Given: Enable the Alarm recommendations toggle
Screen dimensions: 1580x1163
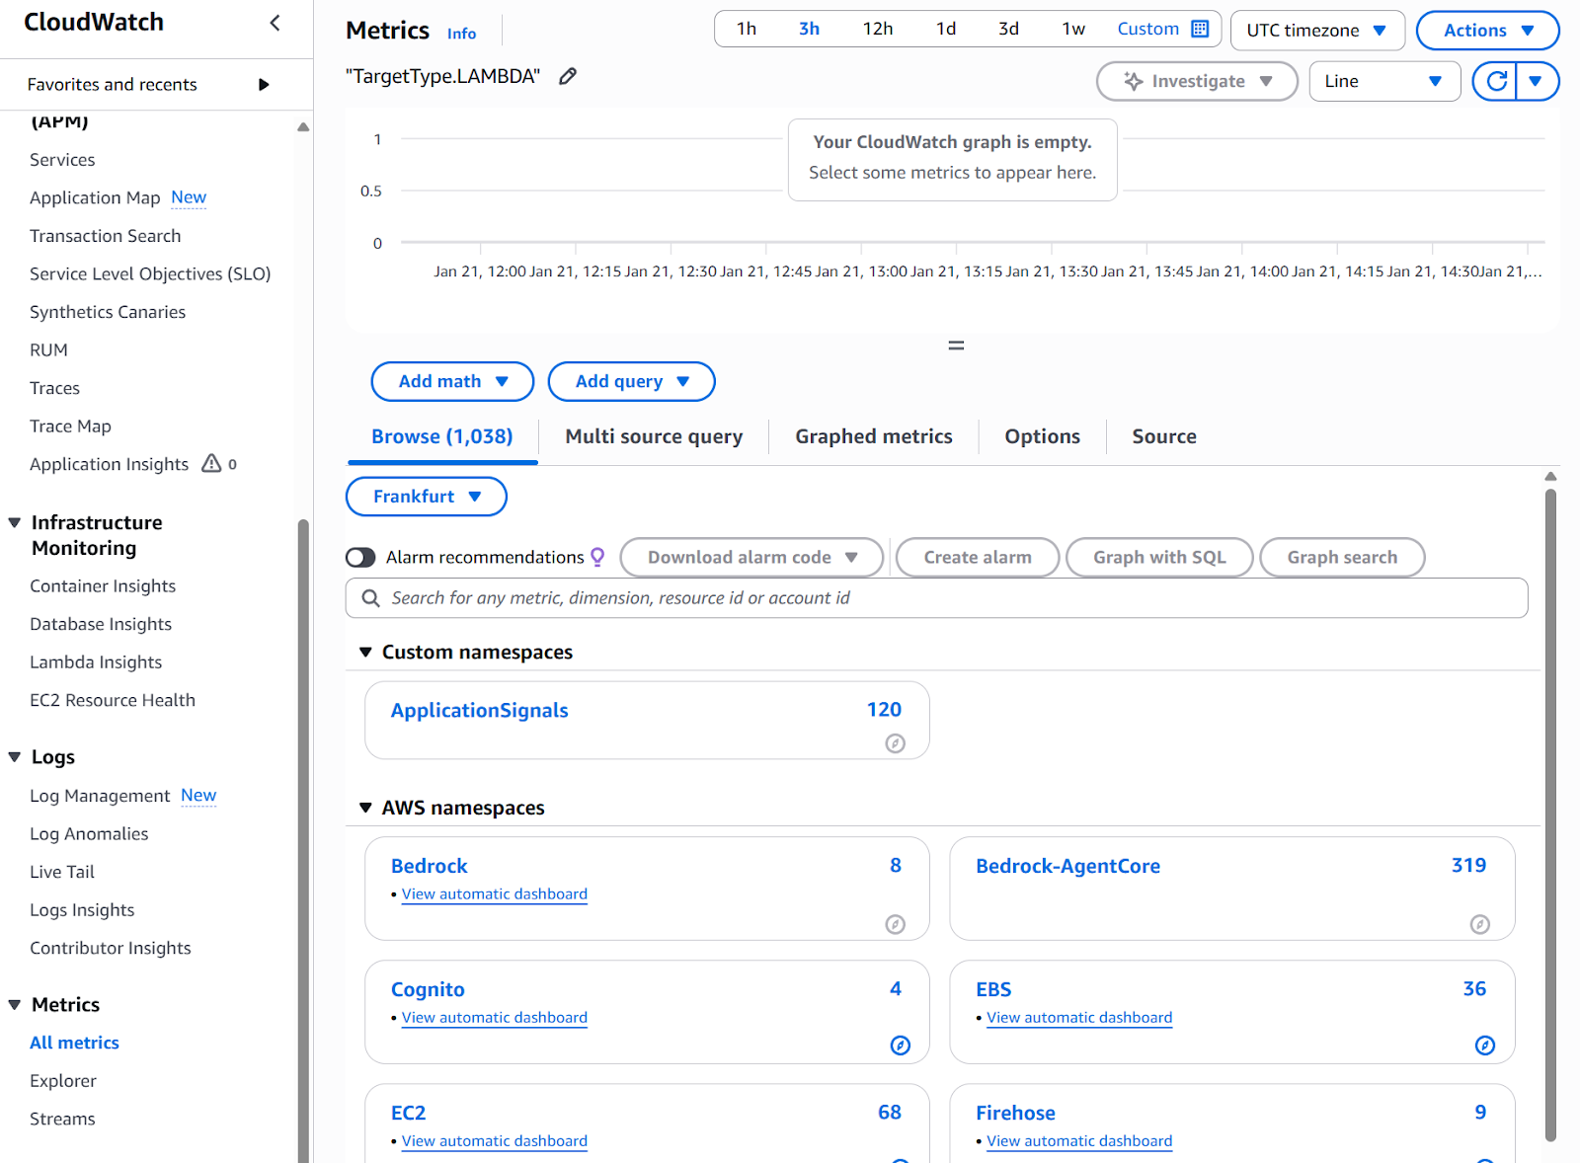Looking at the screenshot, I should [x=360, y=558].
